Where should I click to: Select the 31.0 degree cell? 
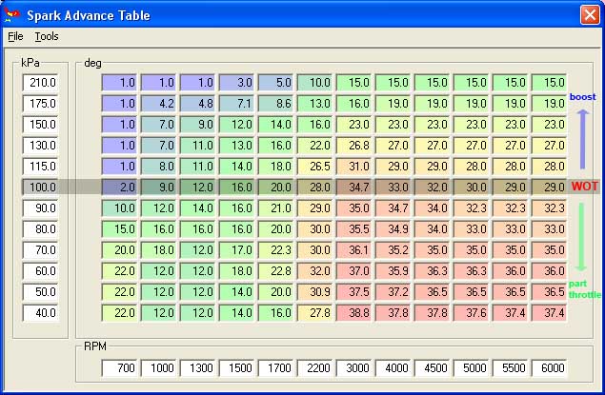point(354,167)
